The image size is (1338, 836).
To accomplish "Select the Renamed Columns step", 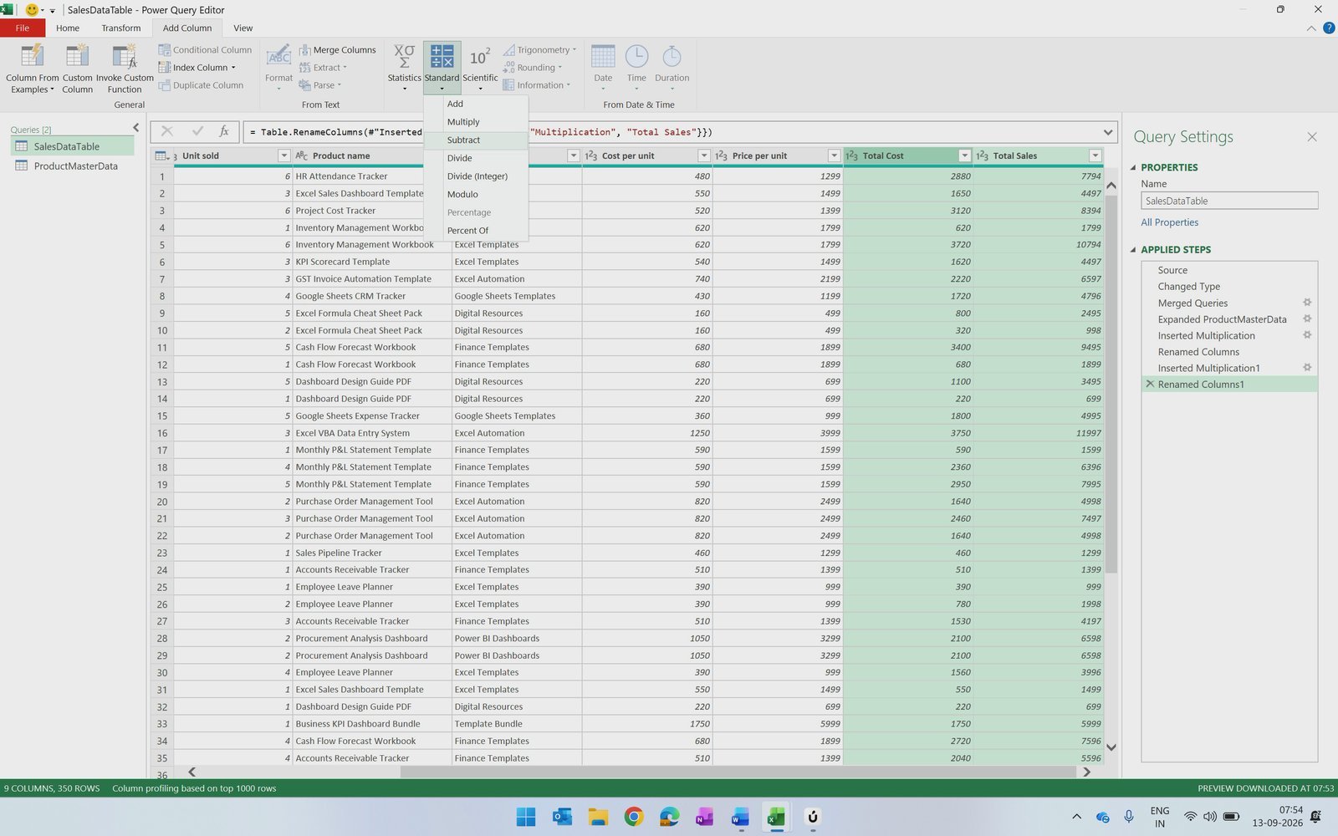I will tap(1228, 352).
